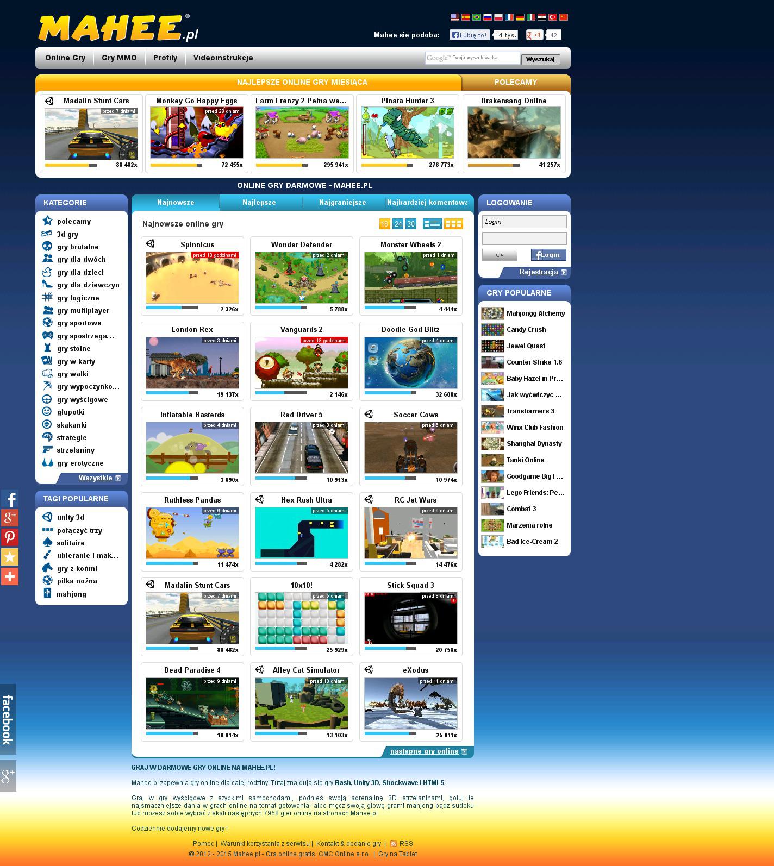Show 24 games per page

(398, 224)
